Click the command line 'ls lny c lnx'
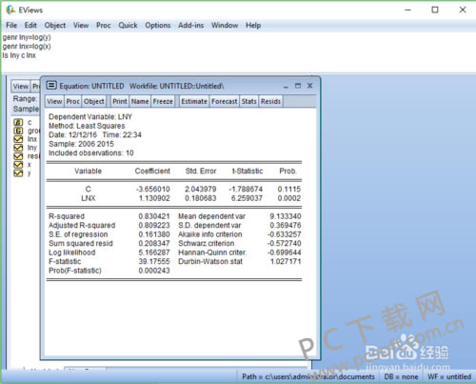476x384 pixels. coord(19,55)
